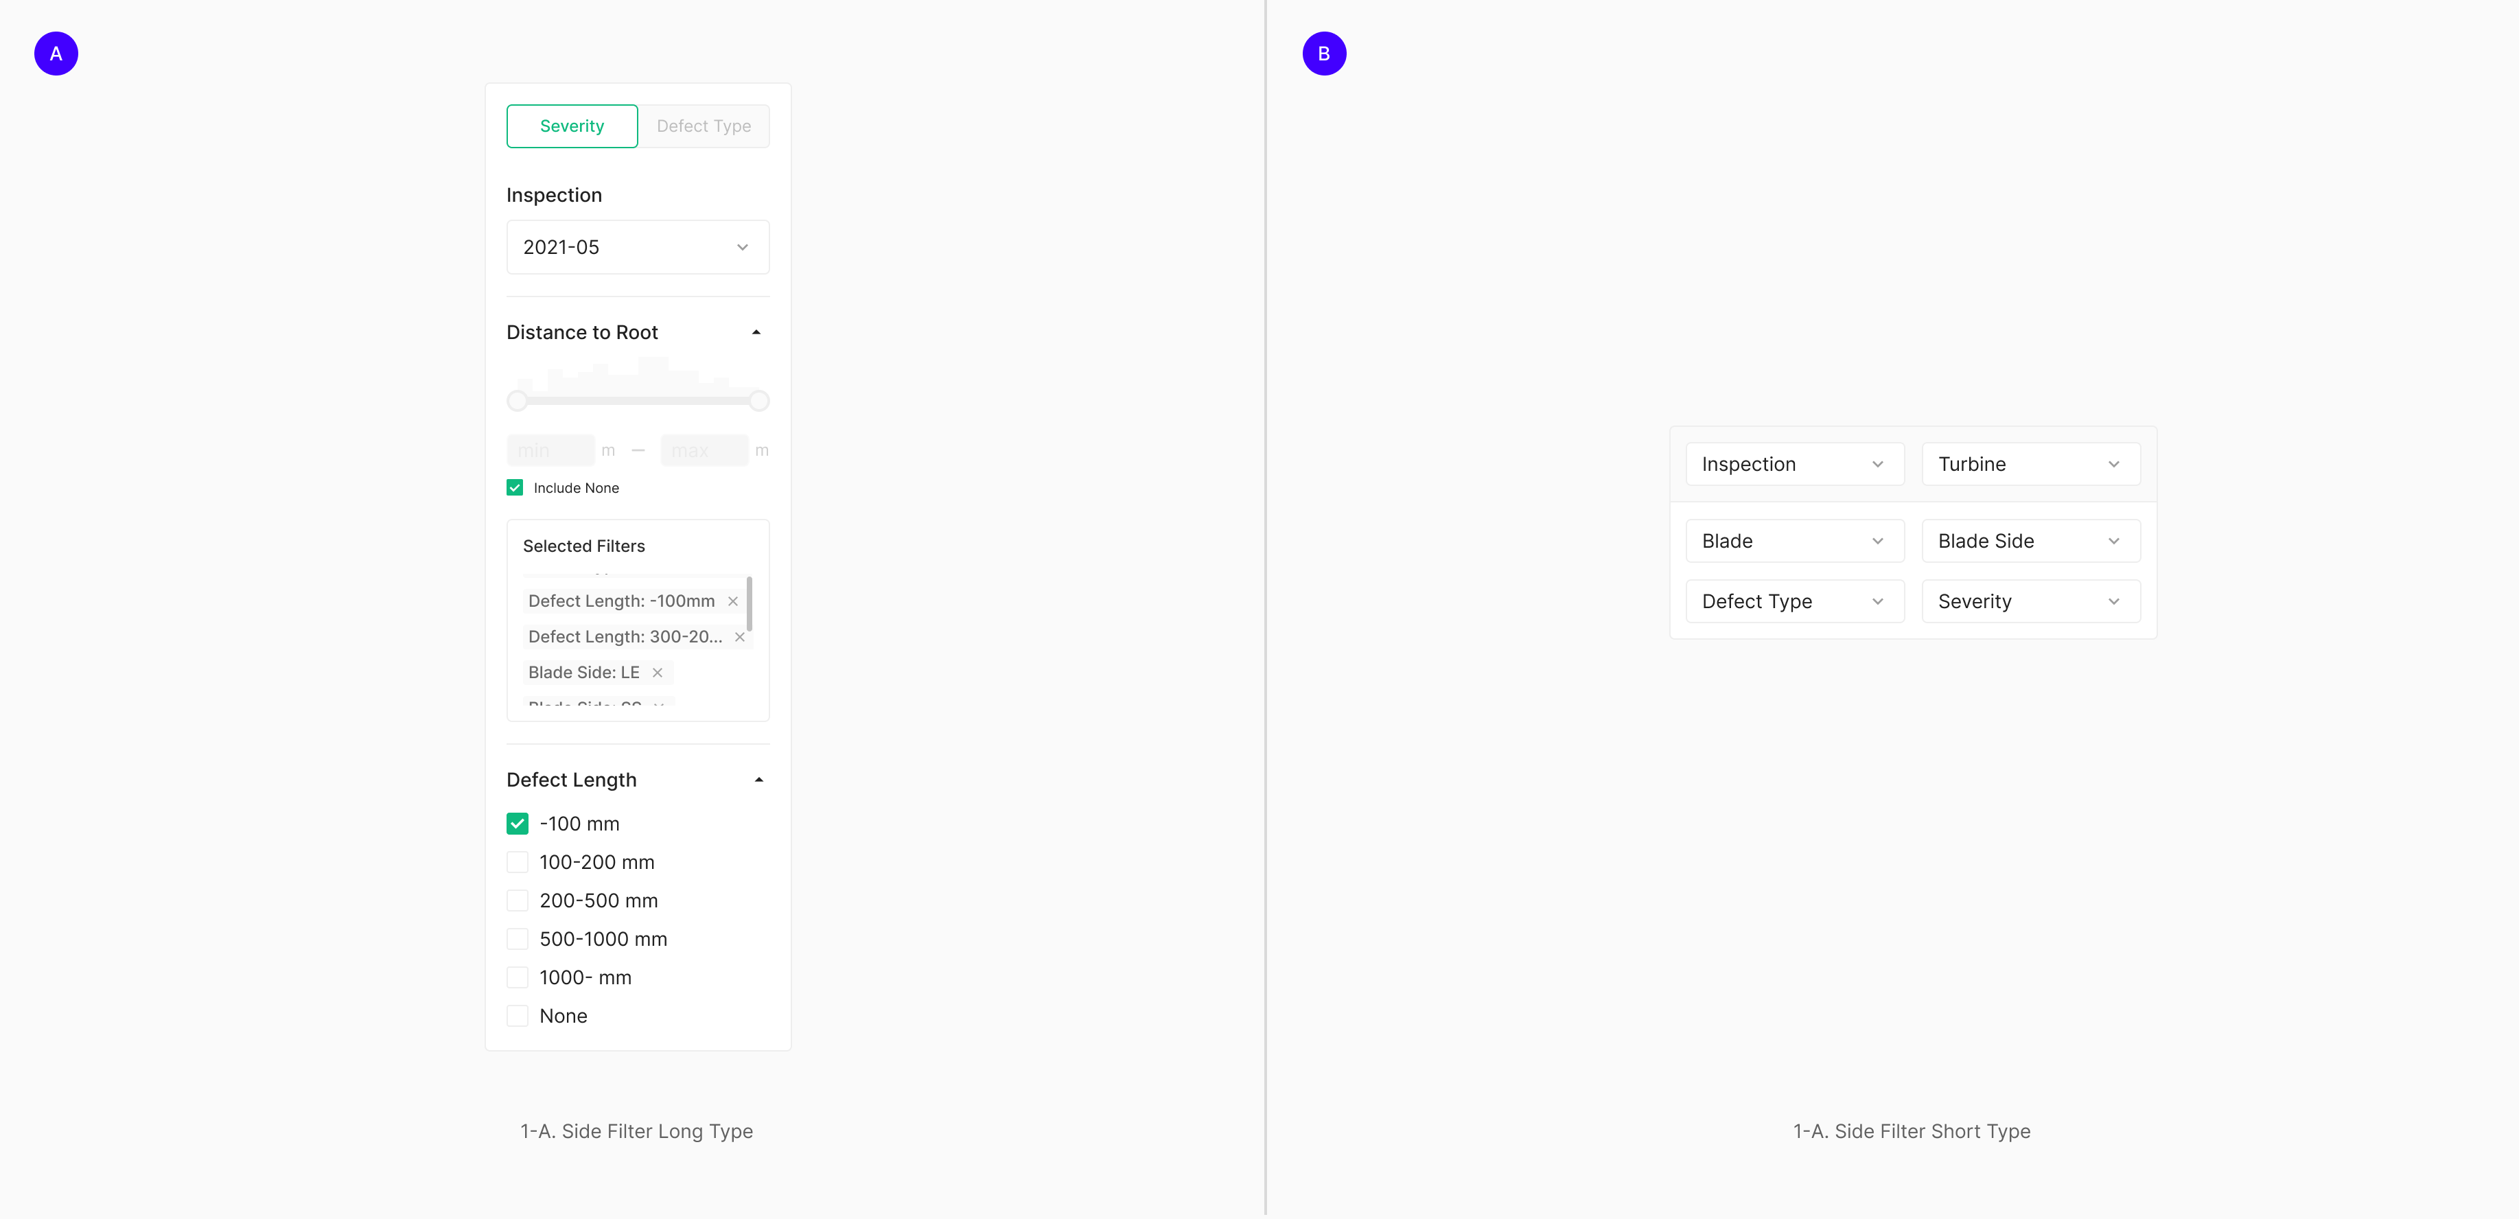
Task: Click the purple B badge
Action: click(x=1324, y=54)
